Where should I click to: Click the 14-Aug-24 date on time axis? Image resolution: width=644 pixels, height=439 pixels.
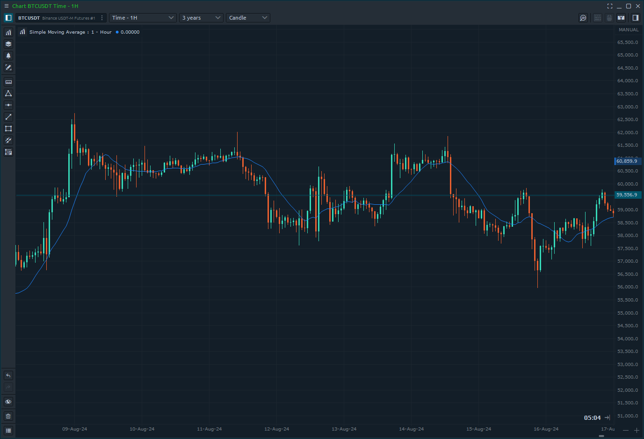pos(412,429)
